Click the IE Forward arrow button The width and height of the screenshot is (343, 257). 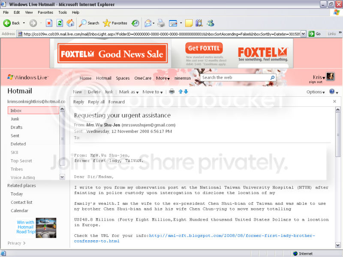tap(33, 23)
